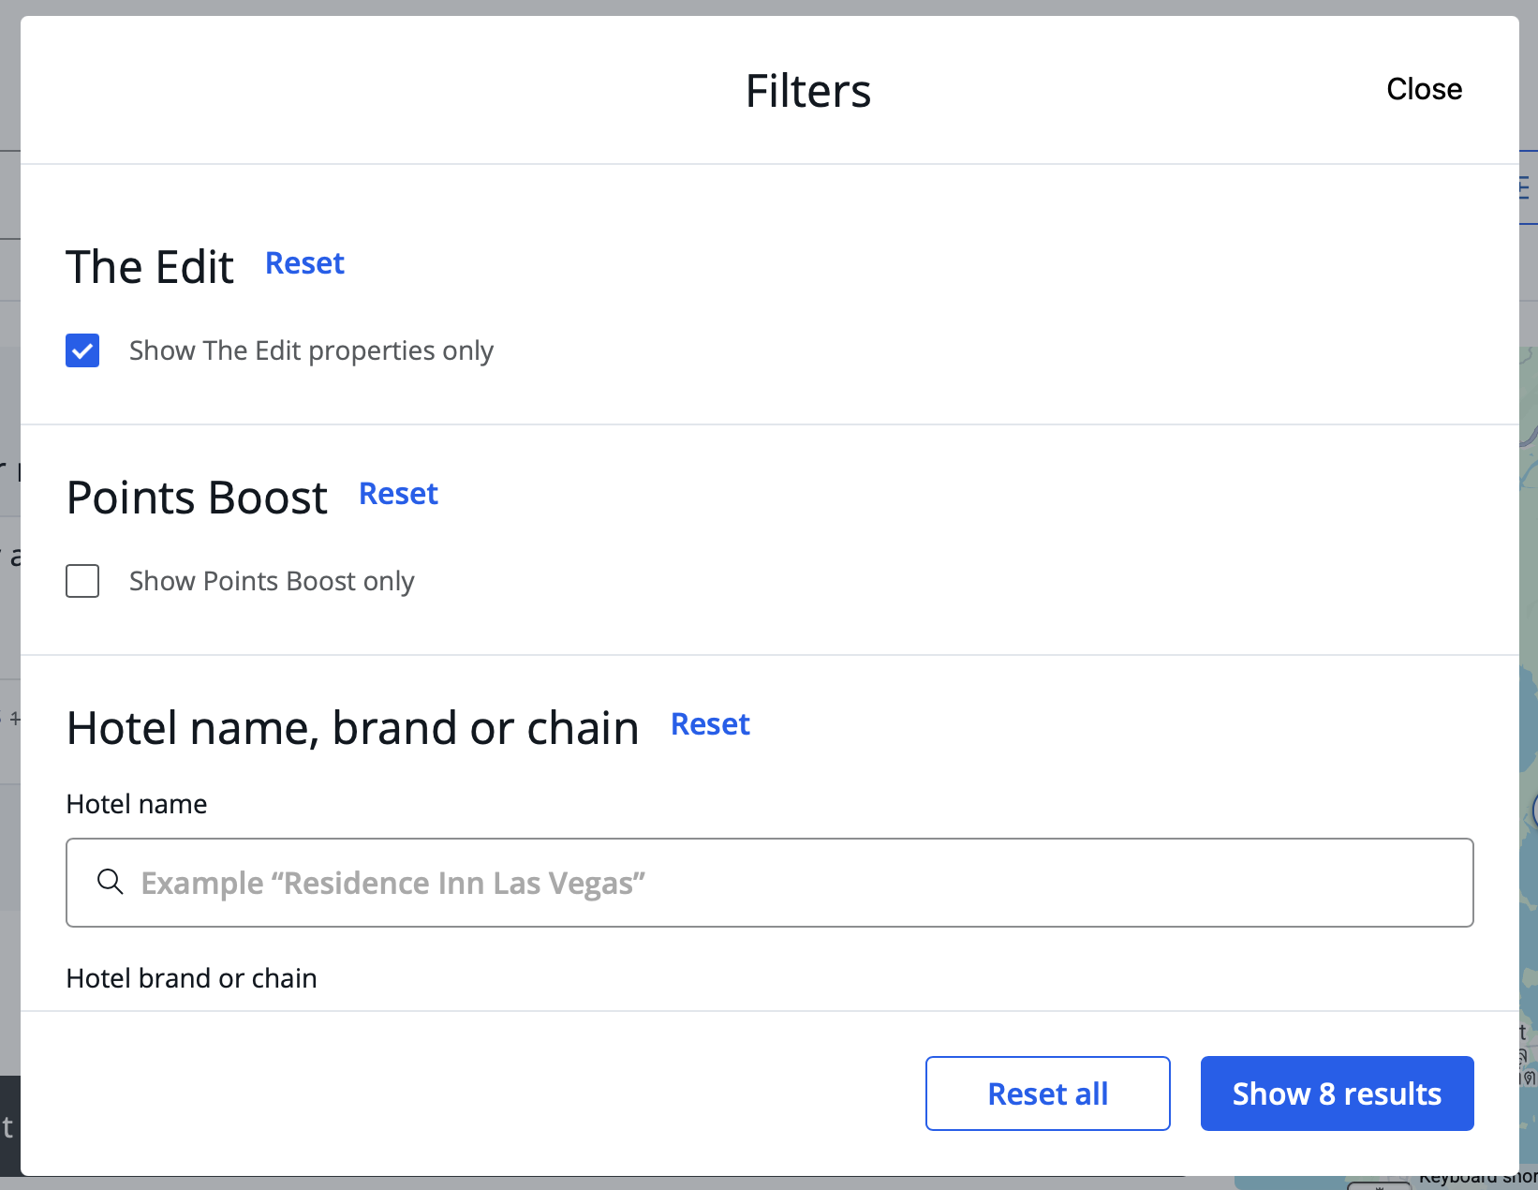Open the Keyboard shortcuts link on the map

(x=1478, y=1178)
